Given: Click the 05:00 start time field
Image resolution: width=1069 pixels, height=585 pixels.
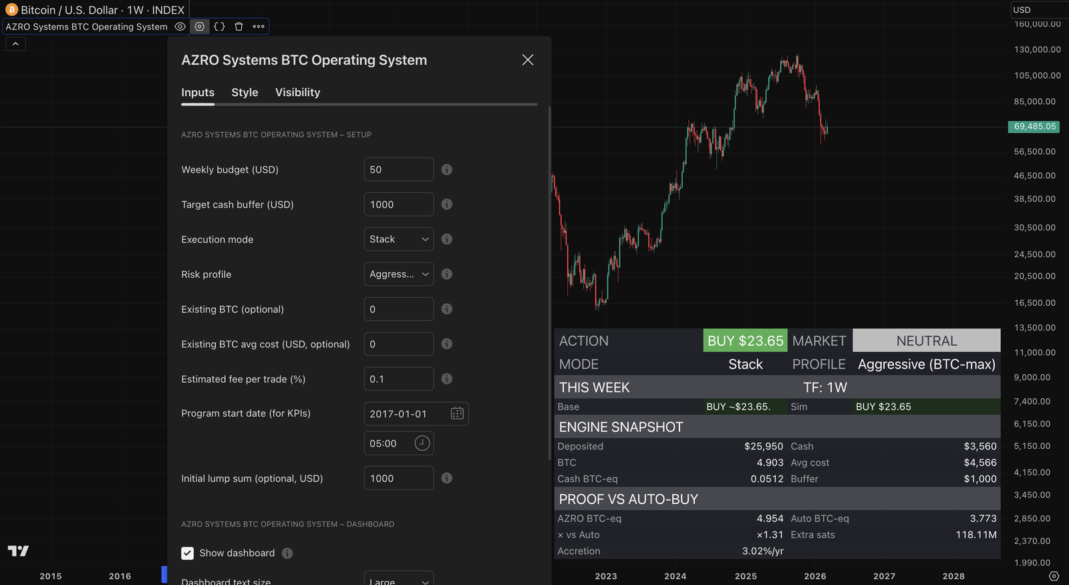Looking at the screenshot, I should [399, 443].
